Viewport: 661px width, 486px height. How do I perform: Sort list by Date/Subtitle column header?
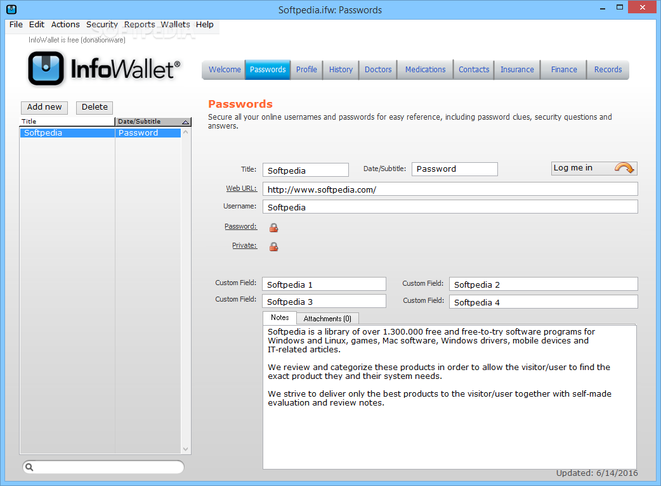(153, 121)
